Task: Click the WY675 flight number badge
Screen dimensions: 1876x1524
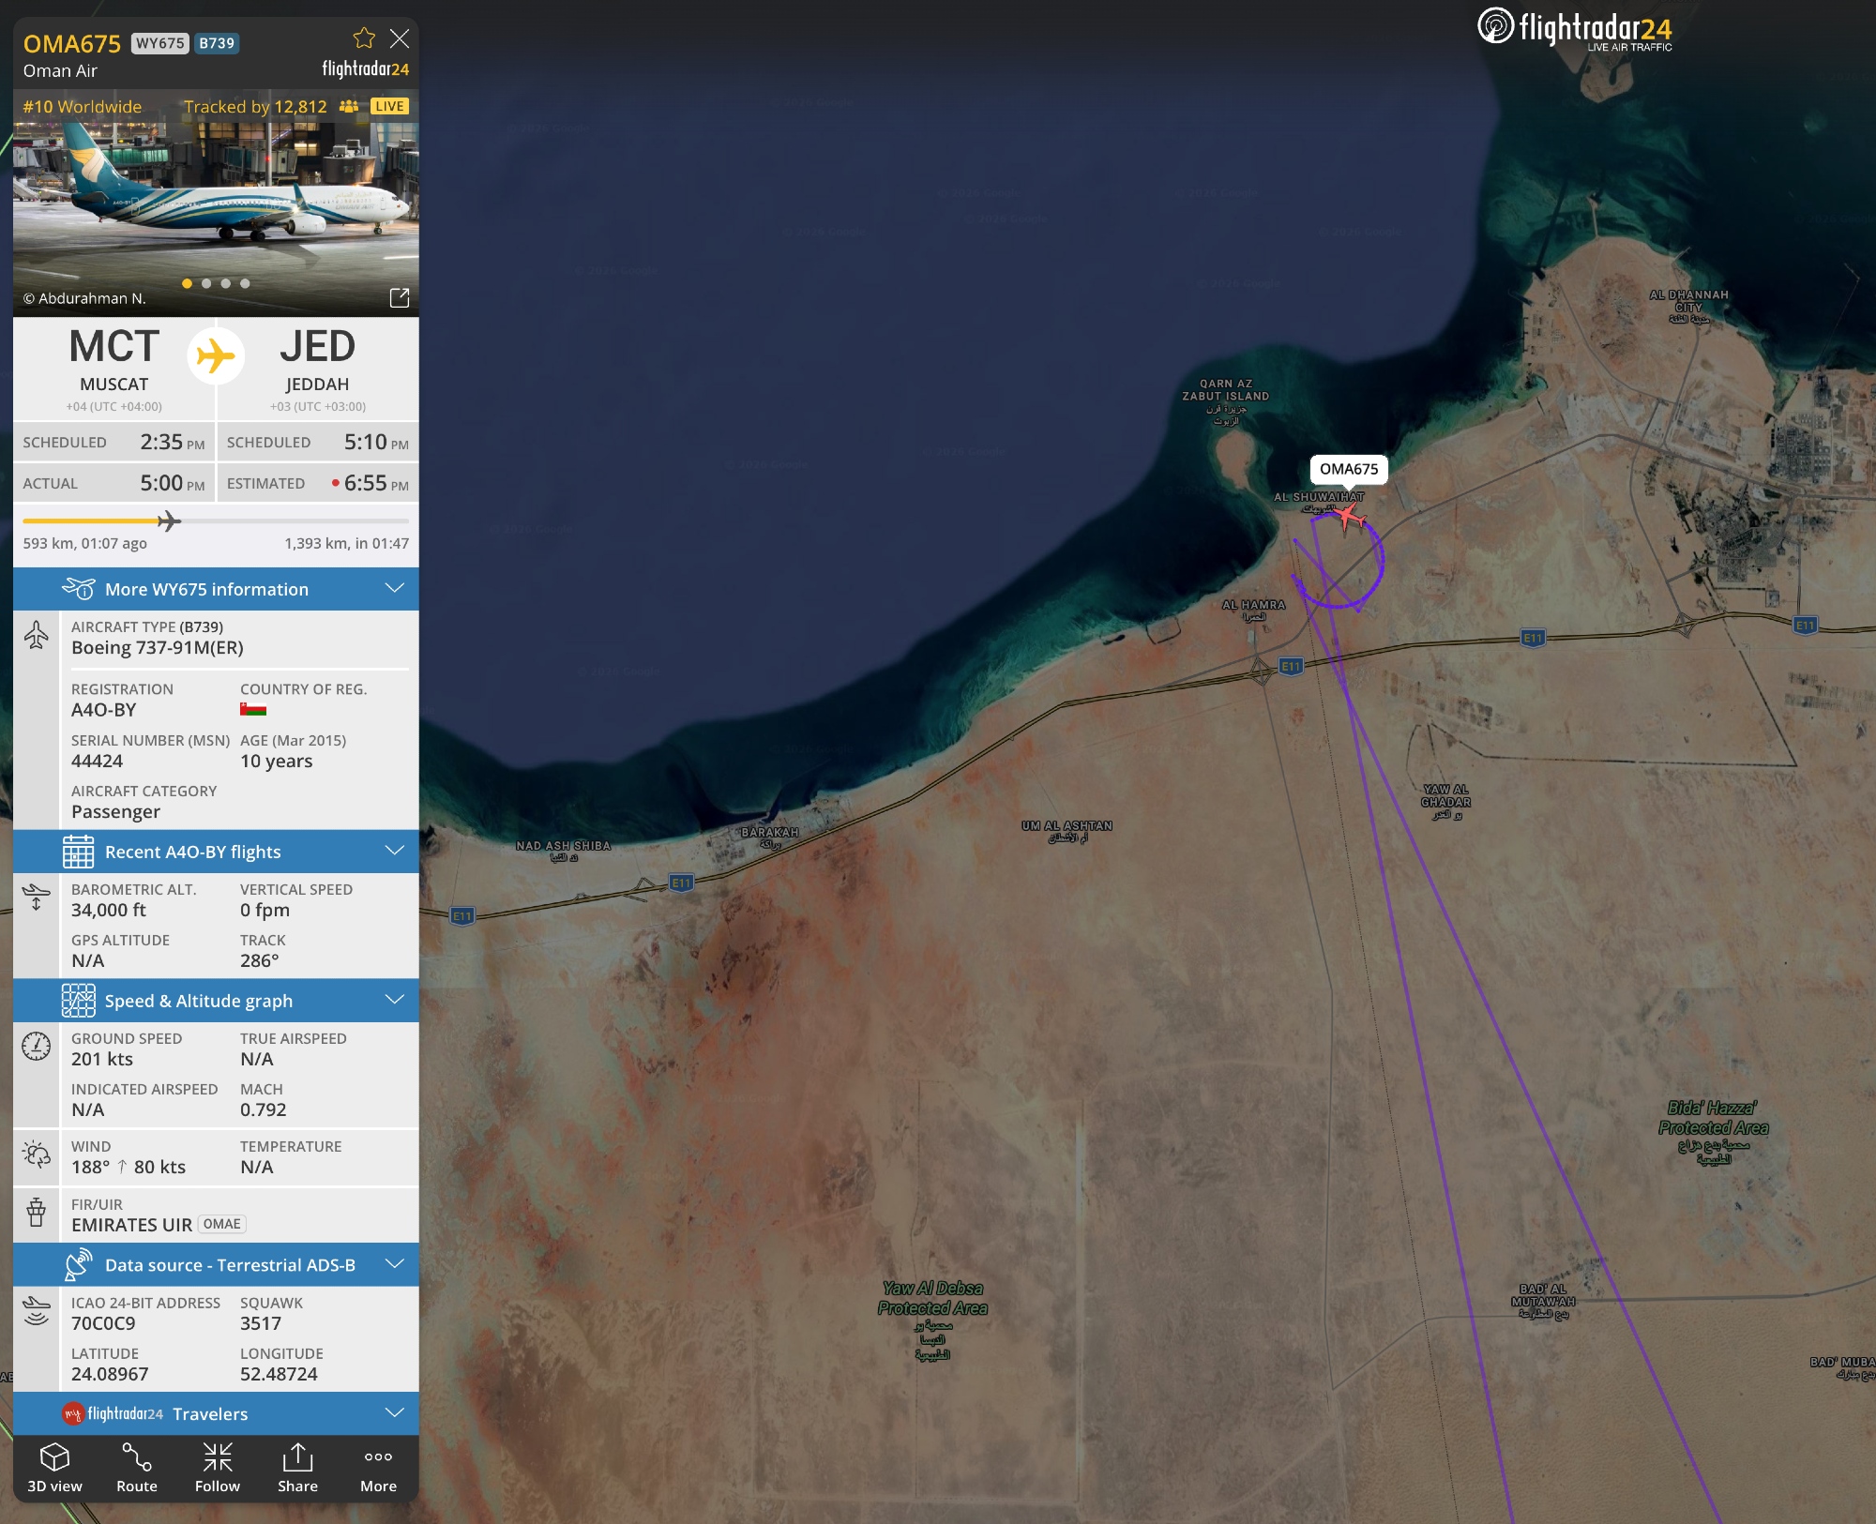Action: pos(160,43)
